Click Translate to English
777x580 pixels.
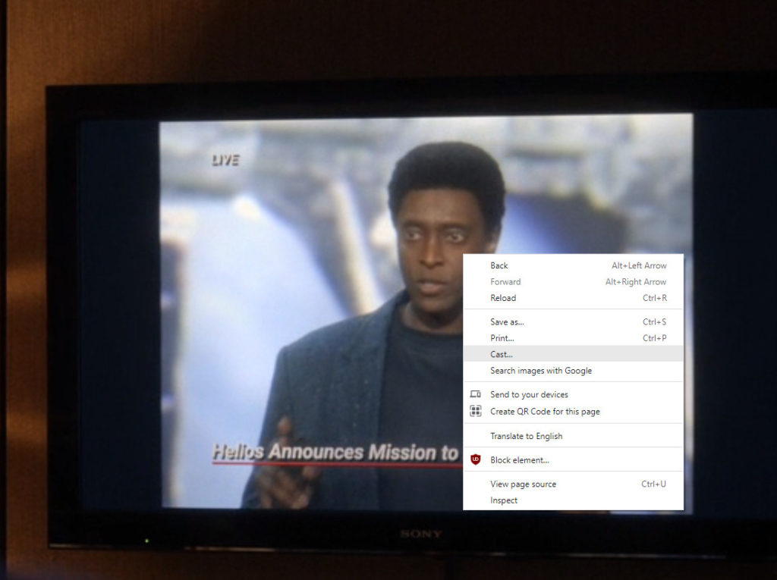click(526, 436)
